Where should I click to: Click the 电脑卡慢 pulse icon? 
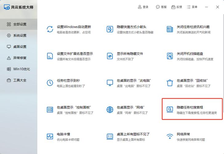coord(50,136)
